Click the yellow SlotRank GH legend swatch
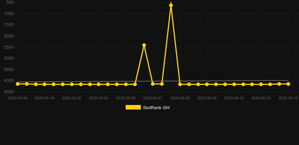Image resolution: width=299 pixels, height=145 pixels. 133,107
